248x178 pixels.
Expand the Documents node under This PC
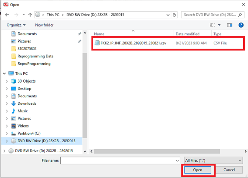click(7, 96)
